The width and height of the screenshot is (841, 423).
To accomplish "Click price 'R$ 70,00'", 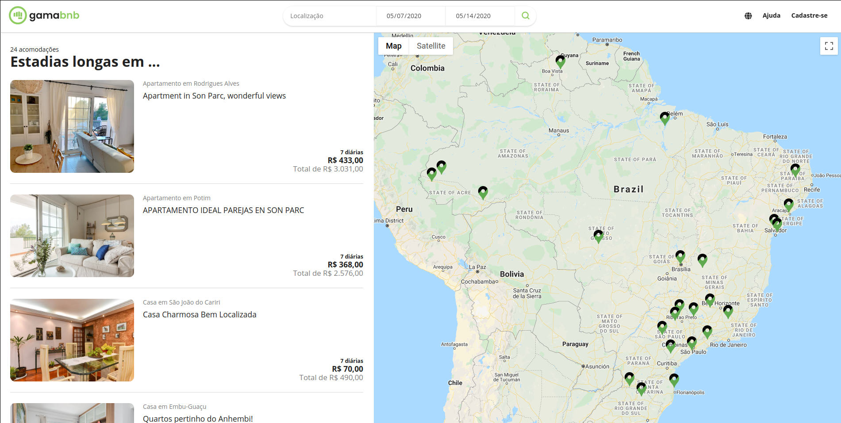I will pos(347,369).
